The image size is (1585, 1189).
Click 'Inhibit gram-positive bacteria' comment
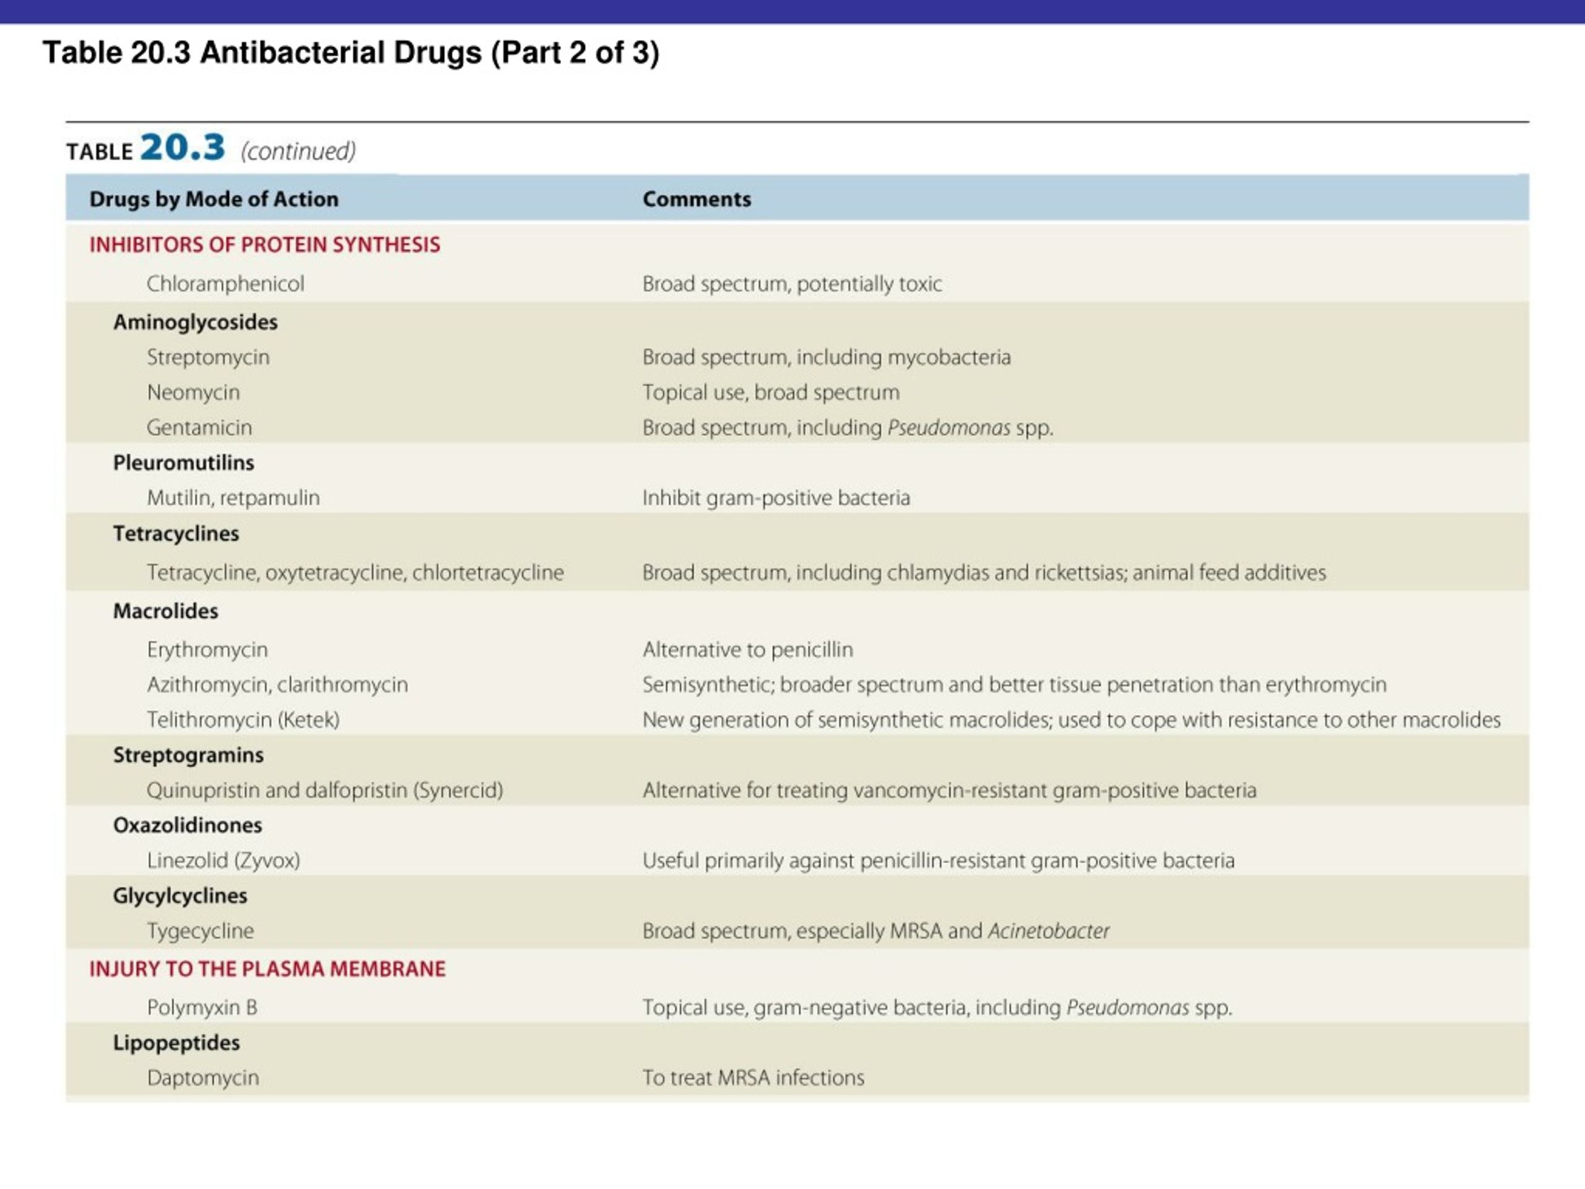point(776,498)
